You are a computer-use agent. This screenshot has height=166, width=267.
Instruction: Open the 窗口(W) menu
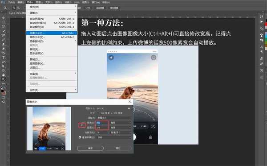[96, 2]
